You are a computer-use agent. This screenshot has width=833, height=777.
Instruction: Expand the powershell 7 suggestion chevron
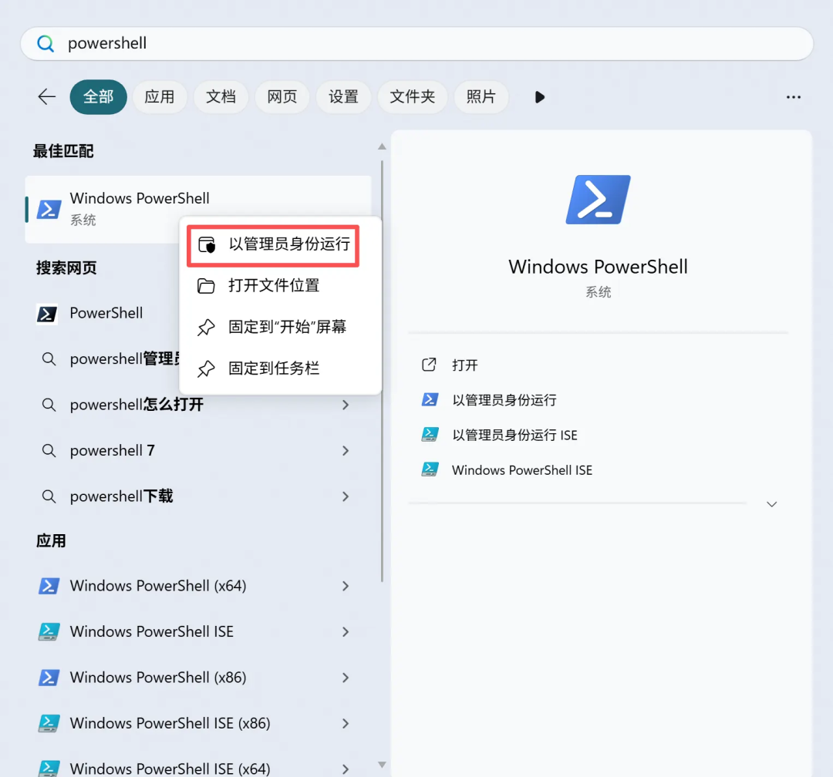[x=346, y=451]
